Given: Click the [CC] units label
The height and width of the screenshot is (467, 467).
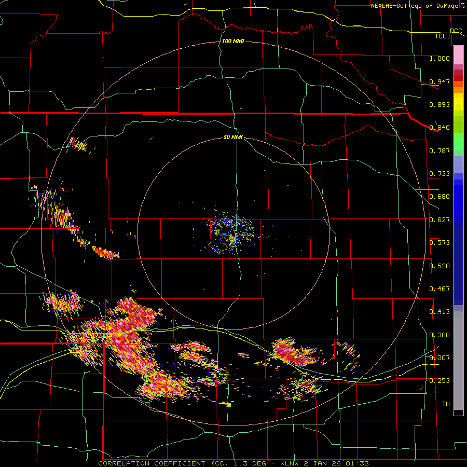Looking at the screenshot, I should click(443, 36).
